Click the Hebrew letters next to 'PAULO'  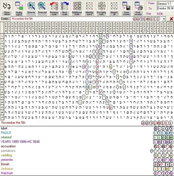[x=163, y=133]
